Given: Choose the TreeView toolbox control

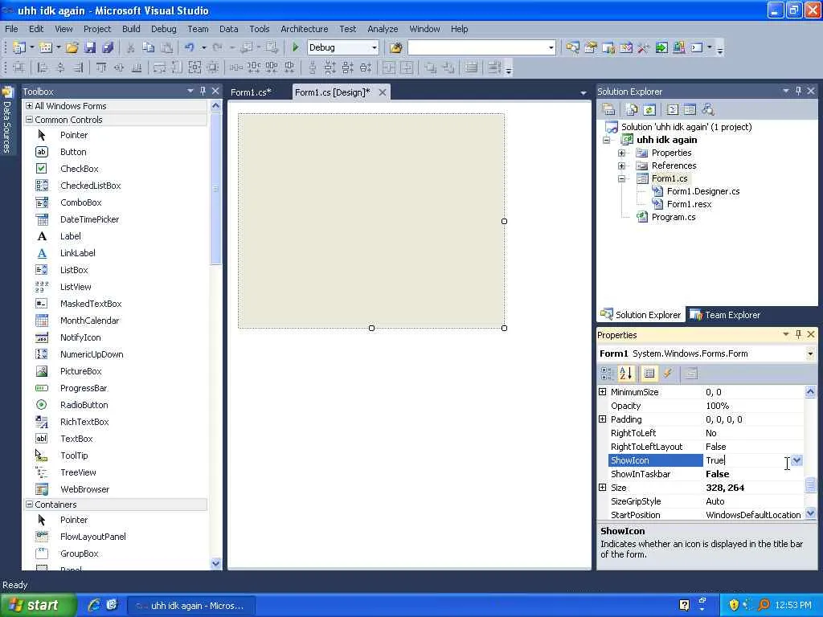Looking at the screenshot, I should (78, 472).
